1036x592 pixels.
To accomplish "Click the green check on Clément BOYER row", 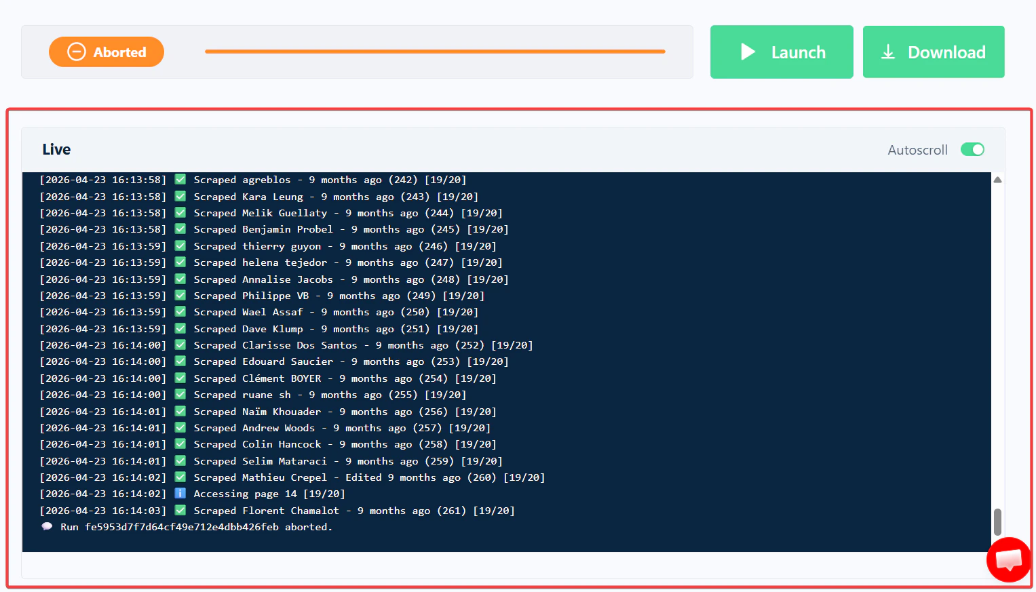I will click(x=180, y=378).
